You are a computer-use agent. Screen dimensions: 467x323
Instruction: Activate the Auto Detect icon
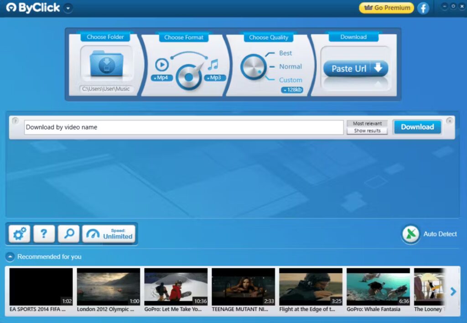[410, 234]
